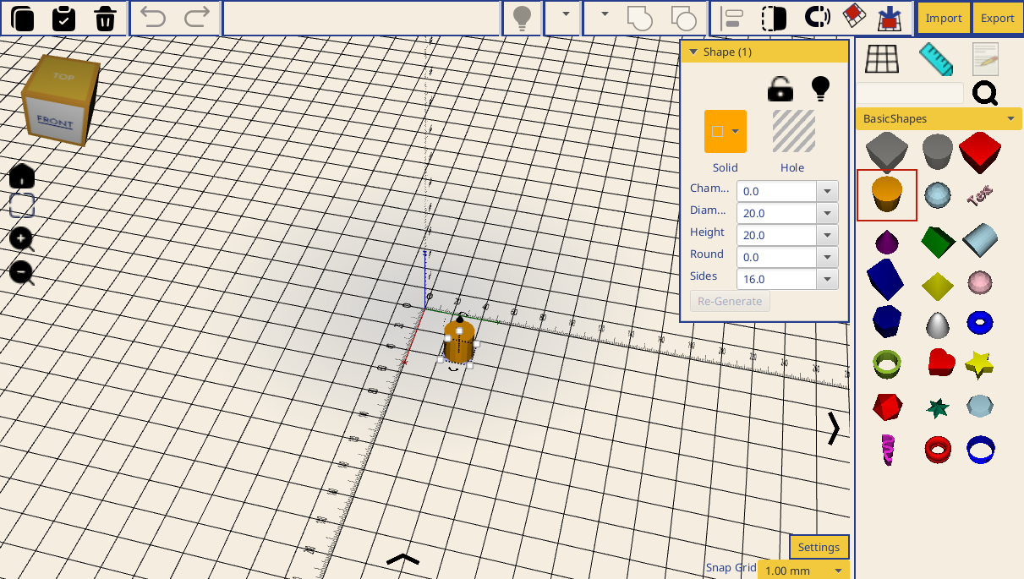This screenshot has width=1024, height=579.
Task: Pick the light blue round roof shape
Action: pyautogui.click(x=980, y=239)
